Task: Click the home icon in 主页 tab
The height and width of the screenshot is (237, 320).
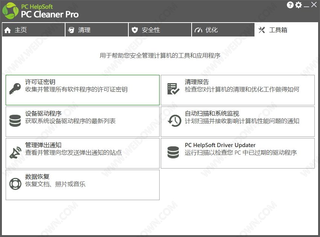Action: click(x=8, y=30)
